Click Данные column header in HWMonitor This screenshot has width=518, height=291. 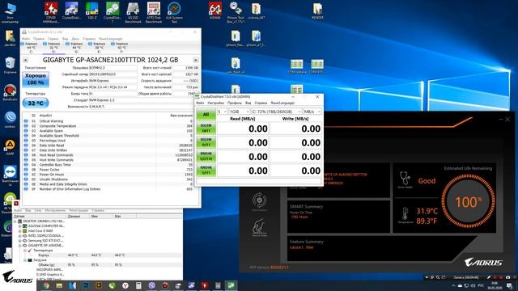[78, 217]
